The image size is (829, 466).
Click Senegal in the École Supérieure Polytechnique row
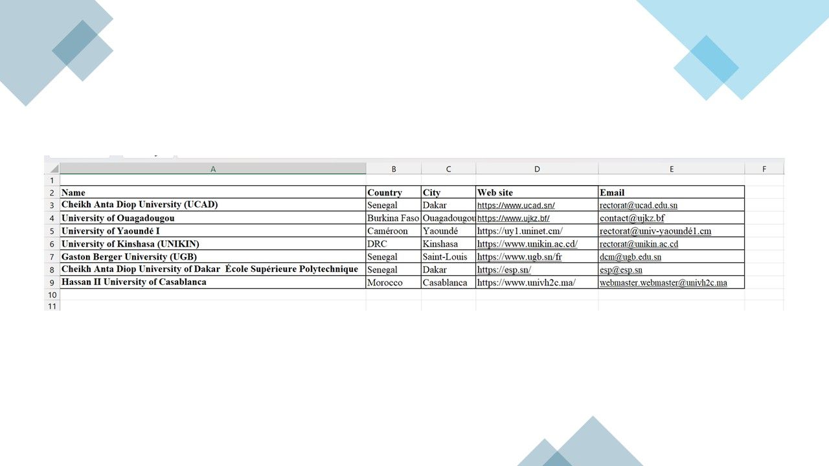pos(394,269)
